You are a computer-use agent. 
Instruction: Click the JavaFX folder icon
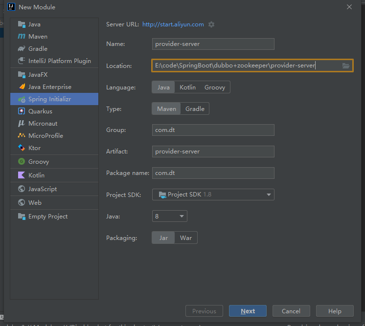click(x=22, y=75)
